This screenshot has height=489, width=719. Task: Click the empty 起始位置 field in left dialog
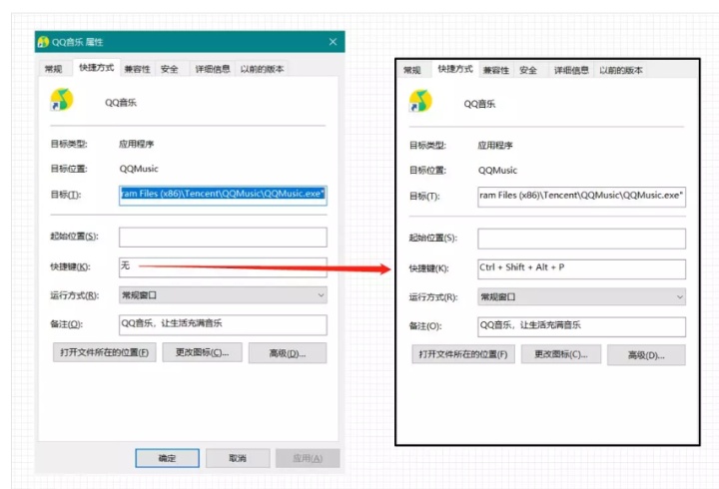[223, 237]
